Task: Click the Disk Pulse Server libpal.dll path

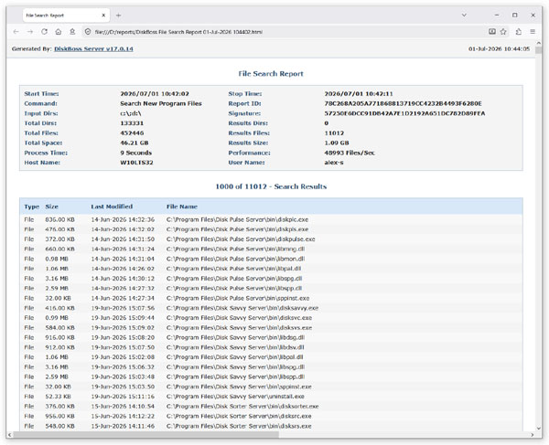Action: point(234,269)
